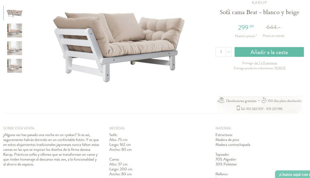
Task: Add the sofa to the basket
Action: [269, 52]
